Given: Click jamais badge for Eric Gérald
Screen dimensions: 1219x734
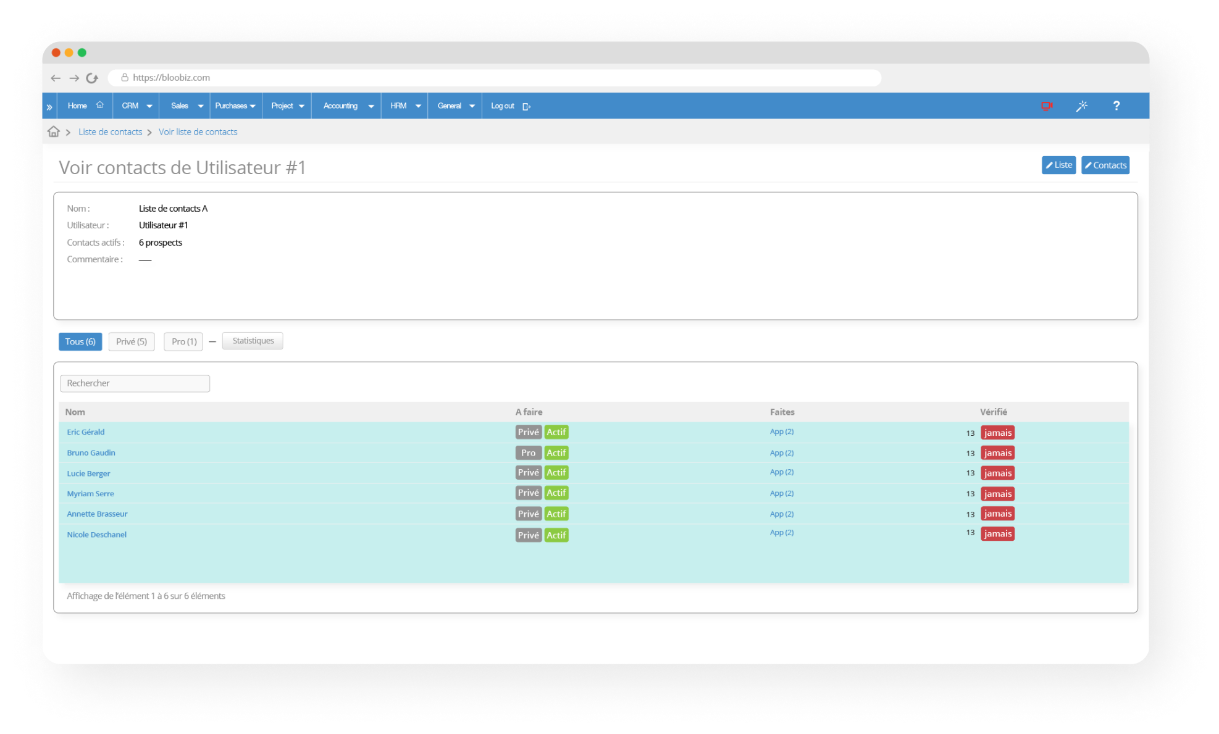Looking at the screenshot, I should tap(997, 433).
